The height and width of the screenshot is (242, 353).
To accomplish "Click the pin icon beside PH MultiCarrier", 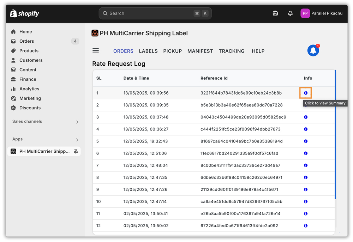I will (x=76, y=151).
